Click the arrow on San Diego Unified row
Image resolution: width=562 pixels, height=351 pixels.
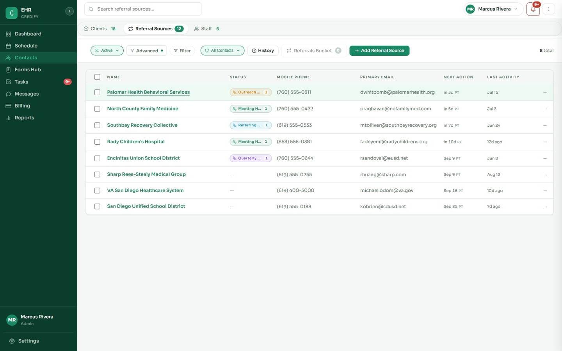(x=545, y=206)
